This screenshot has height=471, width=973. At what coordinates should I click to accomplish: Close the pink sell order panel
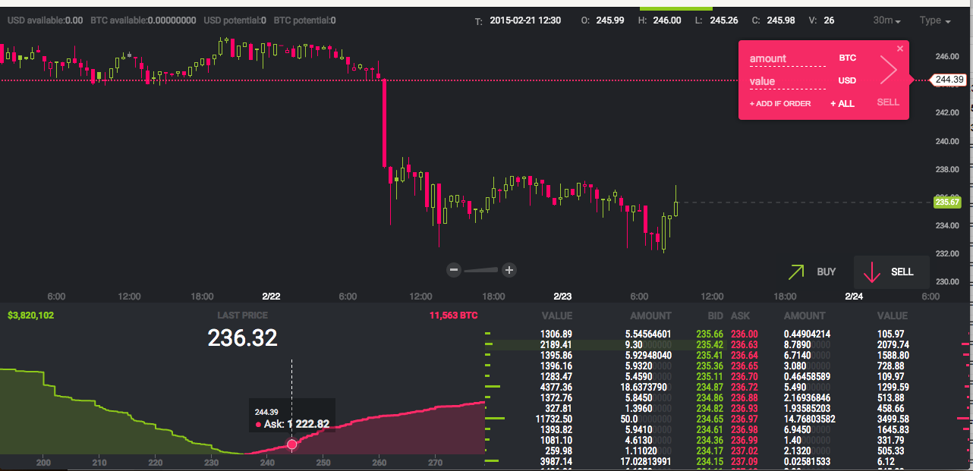[900, 48]
